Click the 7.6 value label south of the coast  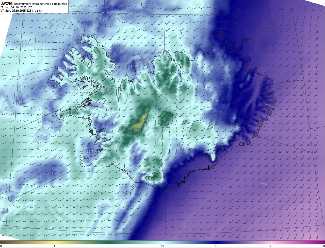(99, 194)
